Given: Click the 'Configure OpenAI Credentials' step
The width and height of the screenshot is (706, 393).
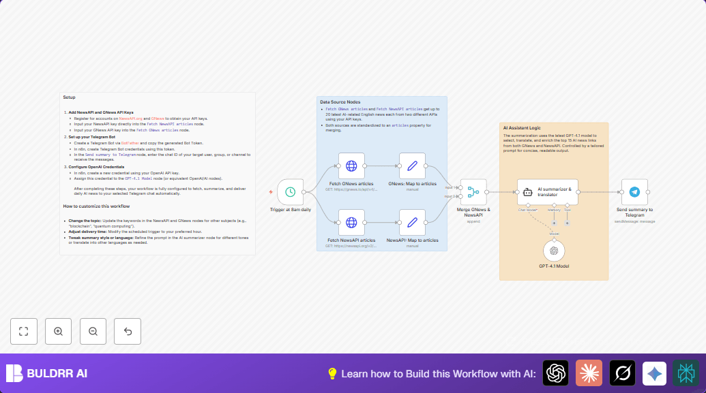Looking at the screenshot, I should [x=96, y=167].
